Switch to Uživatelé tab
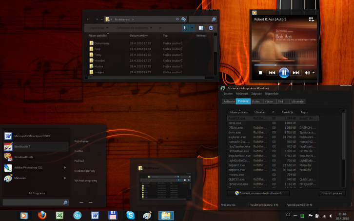Image resolution: width=354 pixels, height=221 pixels. (297, 101)
